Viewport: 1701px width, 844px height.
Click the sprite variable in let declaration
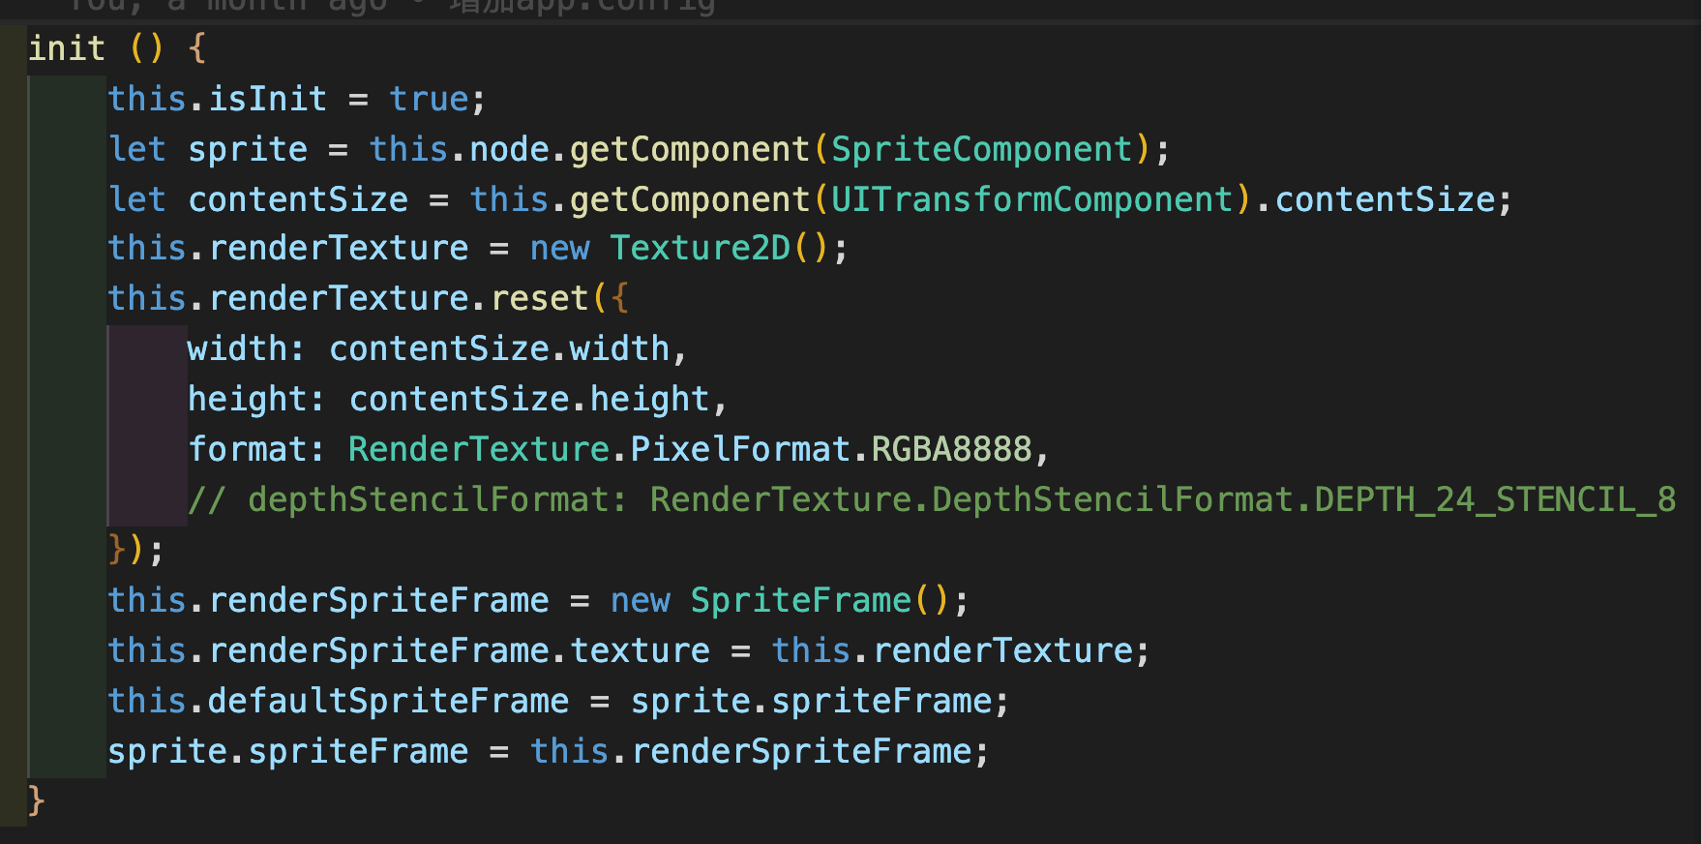[x=248, y=149]
